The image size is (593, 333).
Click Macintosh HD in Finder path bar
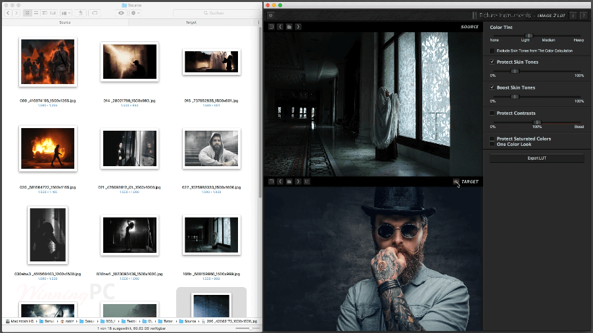click(20, 321)
